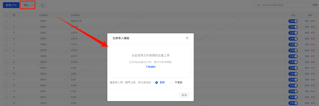Click 删除 for the CK023 row
The width and height of the screenshot is (319, 106).
pos(313,27)
